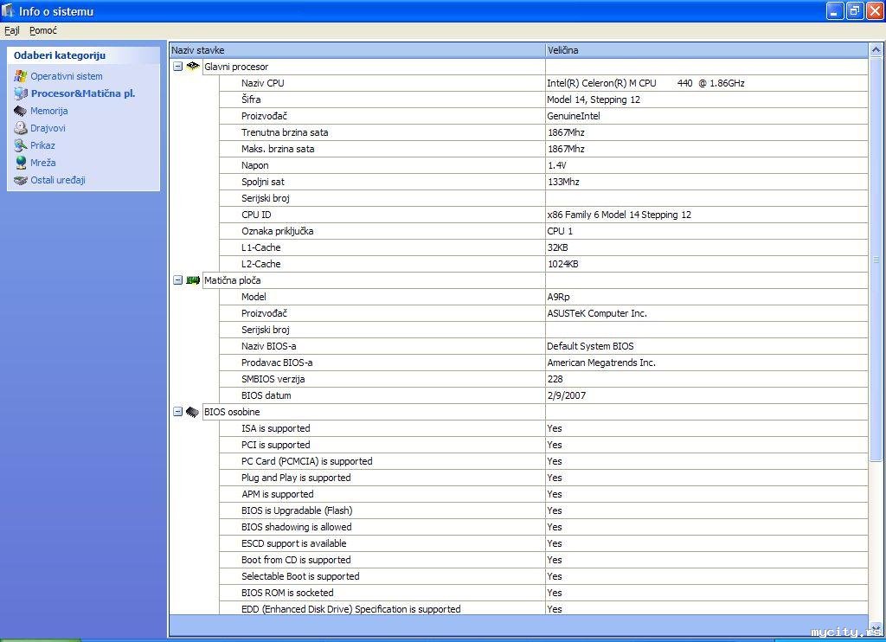The width and height of the screenshot is (886, 642).
Task: Select the ISA is supported row
Action: pos(543,428)
